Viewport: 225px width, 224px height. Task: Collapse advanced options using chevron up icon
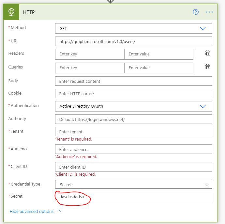click(59, 211)
